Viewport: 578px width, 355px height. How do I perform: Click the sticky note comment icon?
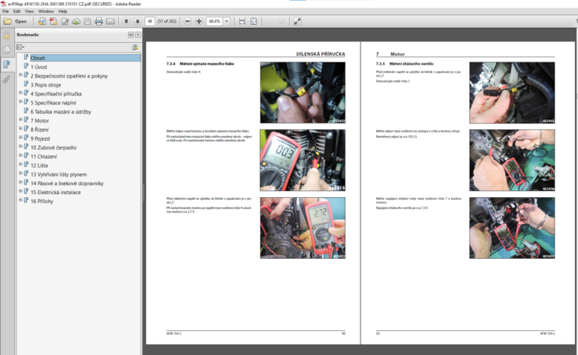point(270,21)
